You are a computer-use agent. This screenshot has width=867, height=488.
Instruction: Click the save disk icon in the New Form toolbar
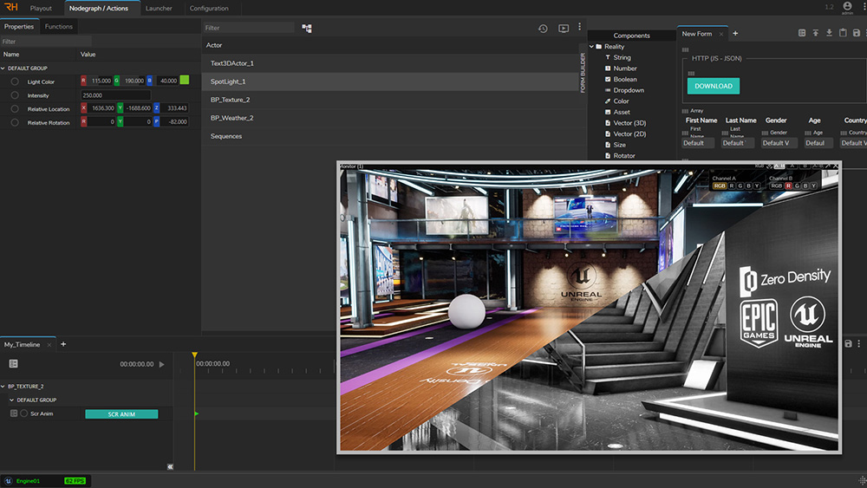[857, 33]
